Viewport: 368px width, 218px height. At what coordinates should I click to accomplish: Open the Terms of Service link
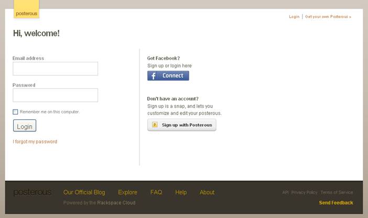click(x=337, y=192)
